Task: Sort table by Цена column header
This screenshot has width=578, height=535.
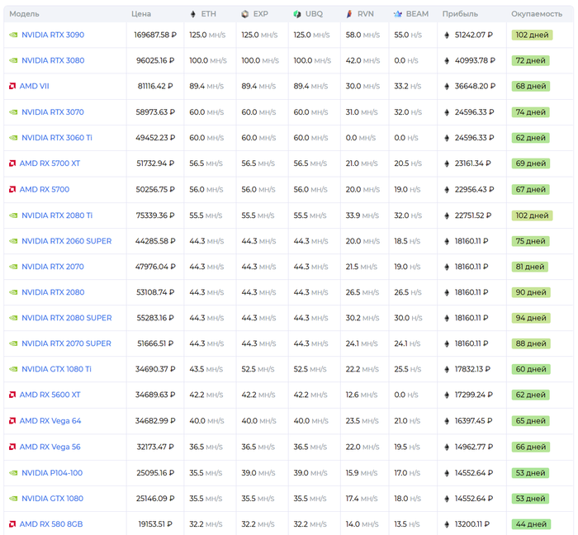Action: coord(141,14)
